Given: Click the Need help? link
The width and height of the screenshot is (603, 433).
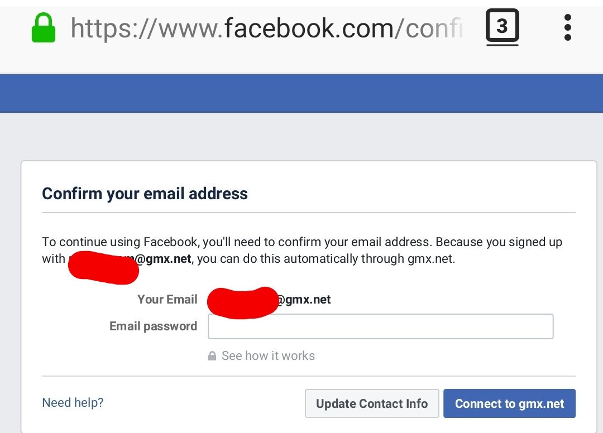Looking at the screenshot, I should click(72, 402).
